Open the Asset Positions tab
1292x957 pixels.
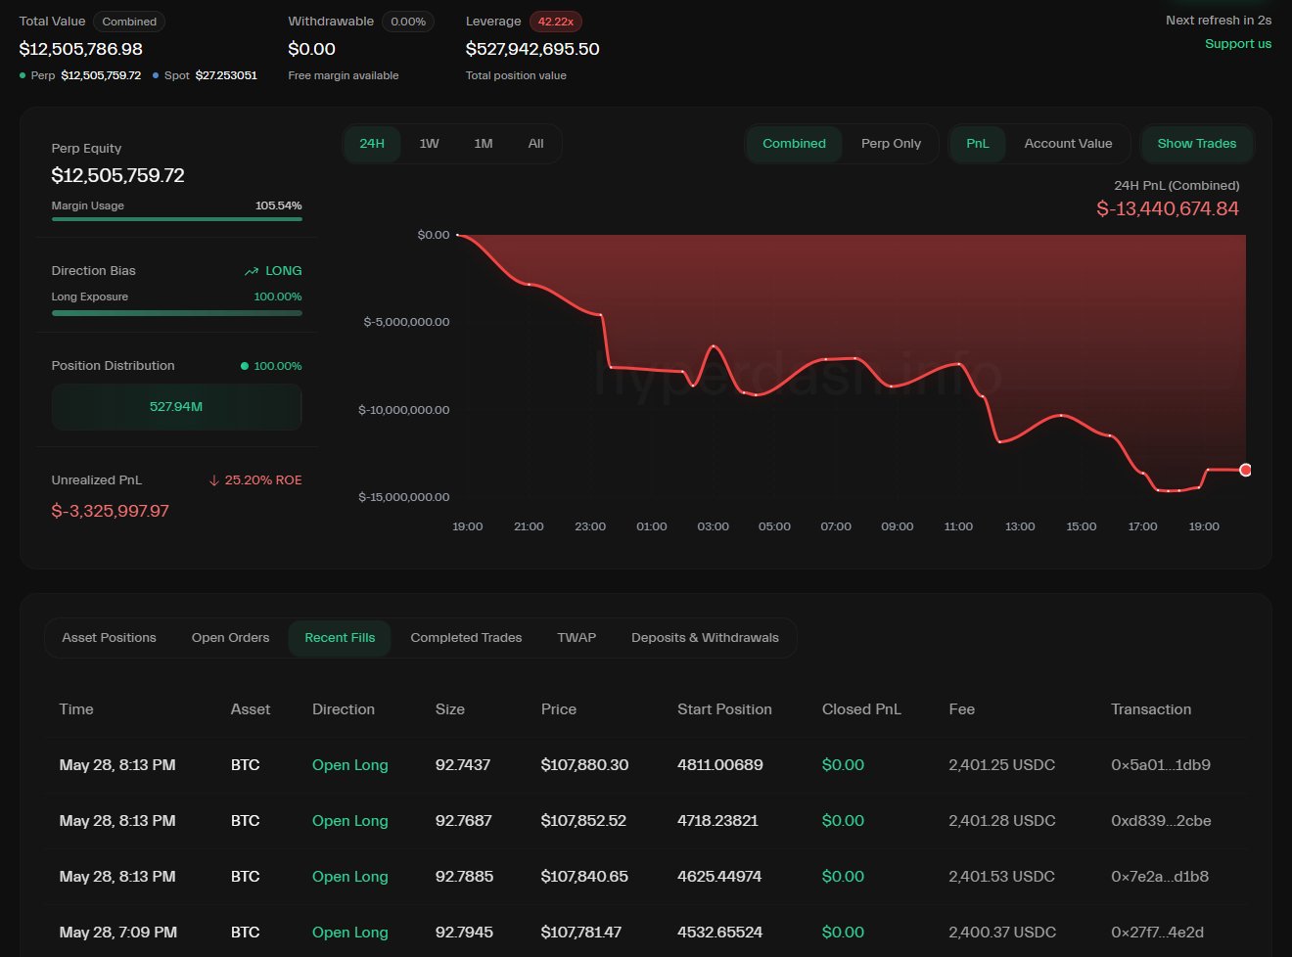click(x=109, y=638)
